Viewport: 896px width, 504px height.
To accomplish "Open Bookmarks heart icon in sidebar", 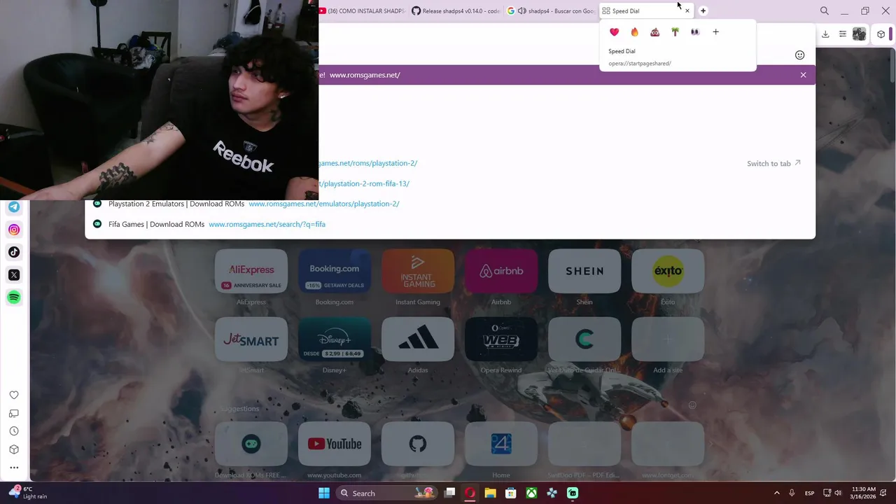I will (x=14, y=395).
